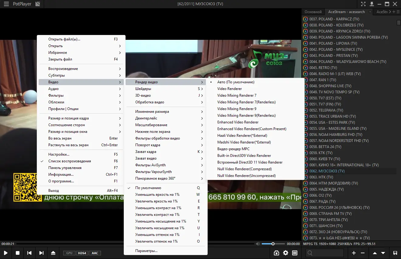The height and width of the screenshot is (259, 401).
Task: Move playlist item down with down arrow
Action: 383,253
